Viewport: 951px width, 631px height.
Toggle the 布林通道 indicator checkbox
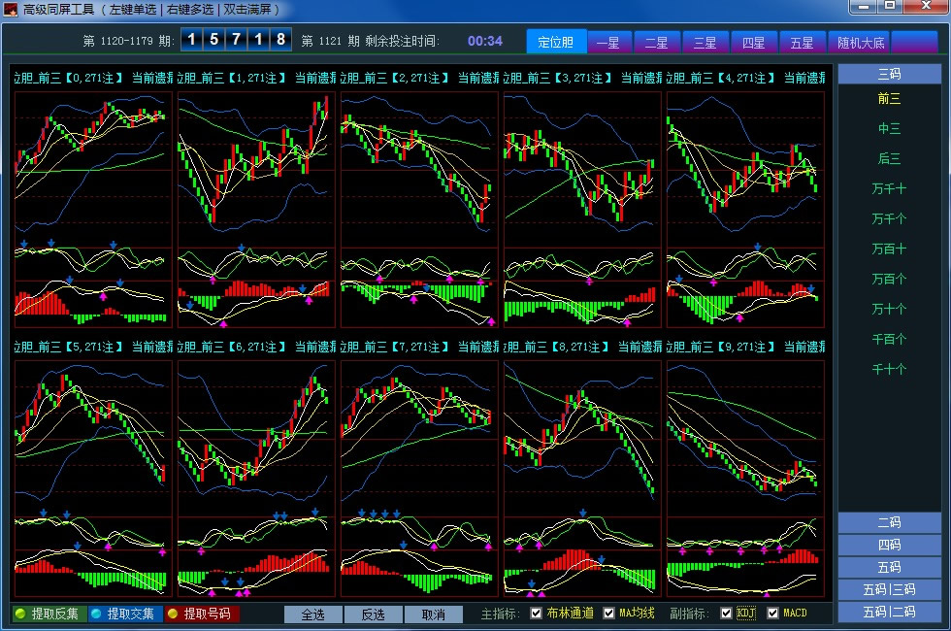pyautogui.click(x=537, y=614)
